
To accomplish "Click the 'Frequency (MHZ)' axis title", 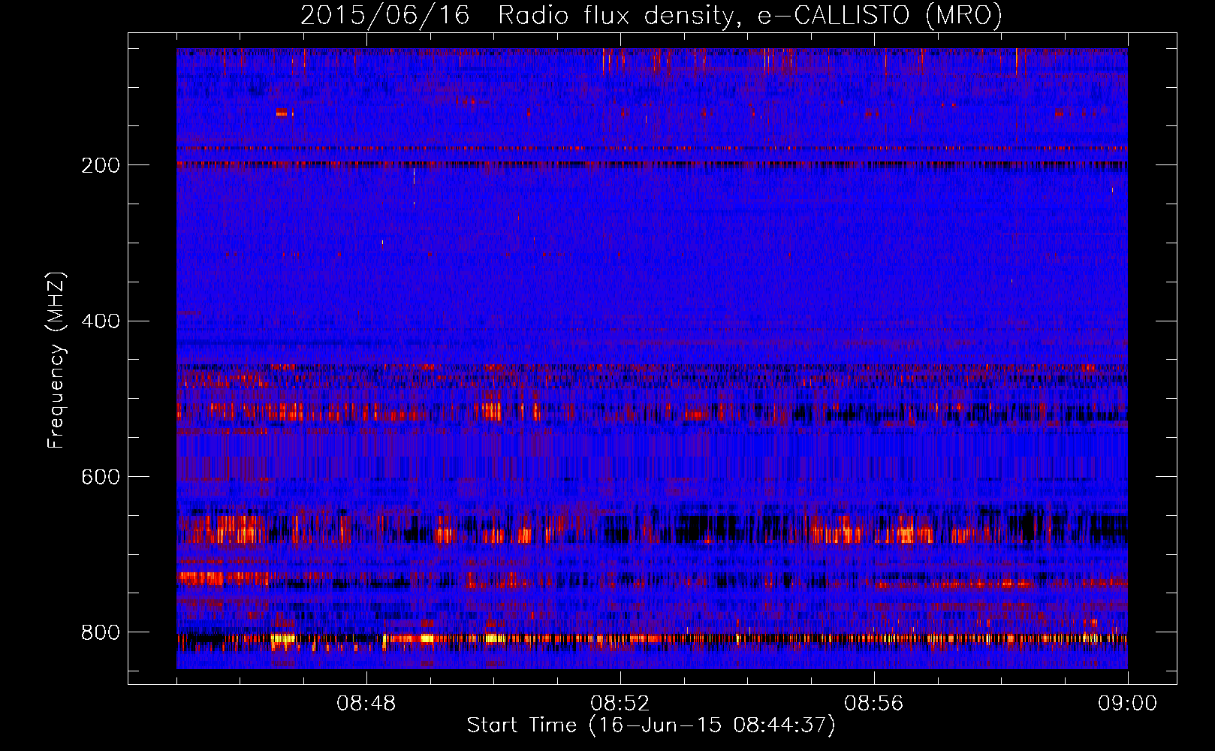I will [x=56, y=360].
